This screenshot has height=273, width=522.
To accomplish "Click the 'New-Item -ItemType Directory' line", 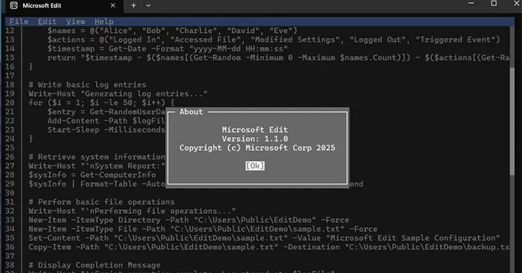I will pyautogui.click(x=189, y=220).
